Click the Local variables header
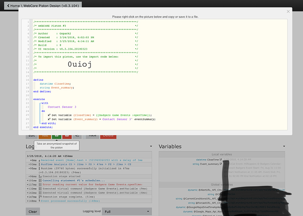 coord(222,154)
